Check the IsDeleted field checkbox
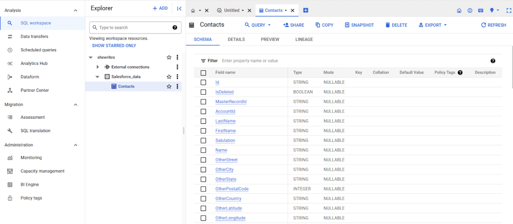 (203, 92)
